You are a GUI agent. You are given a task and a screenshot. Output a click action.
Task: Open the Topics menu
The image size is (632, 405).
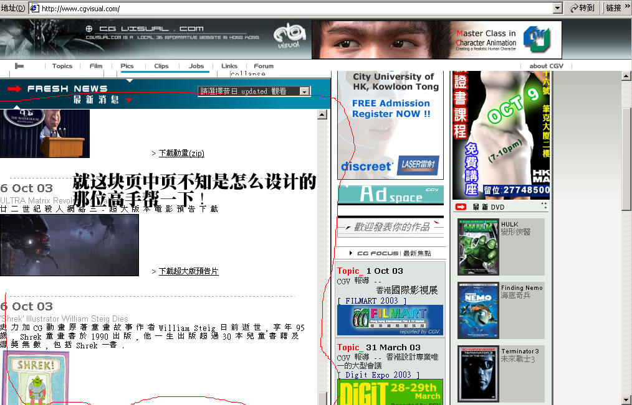click(x=62, y=66)
